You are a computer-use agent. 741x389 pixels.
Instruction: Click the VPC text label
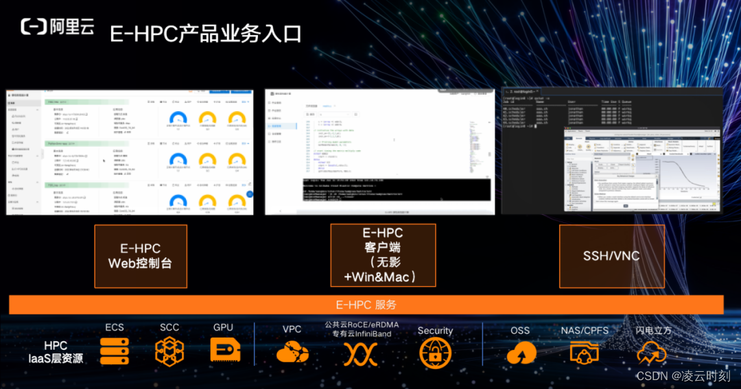point(292,329)
